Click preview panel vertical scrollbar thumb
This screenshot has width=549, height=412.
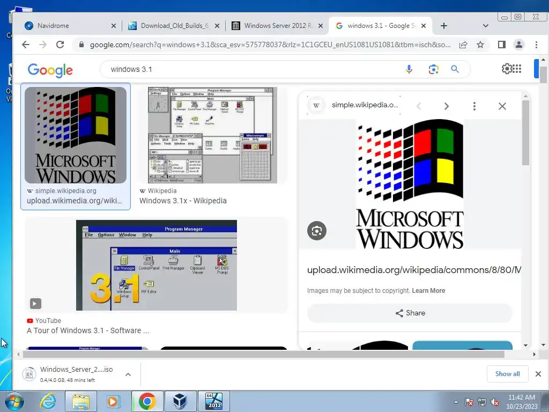tap(525, 133)
